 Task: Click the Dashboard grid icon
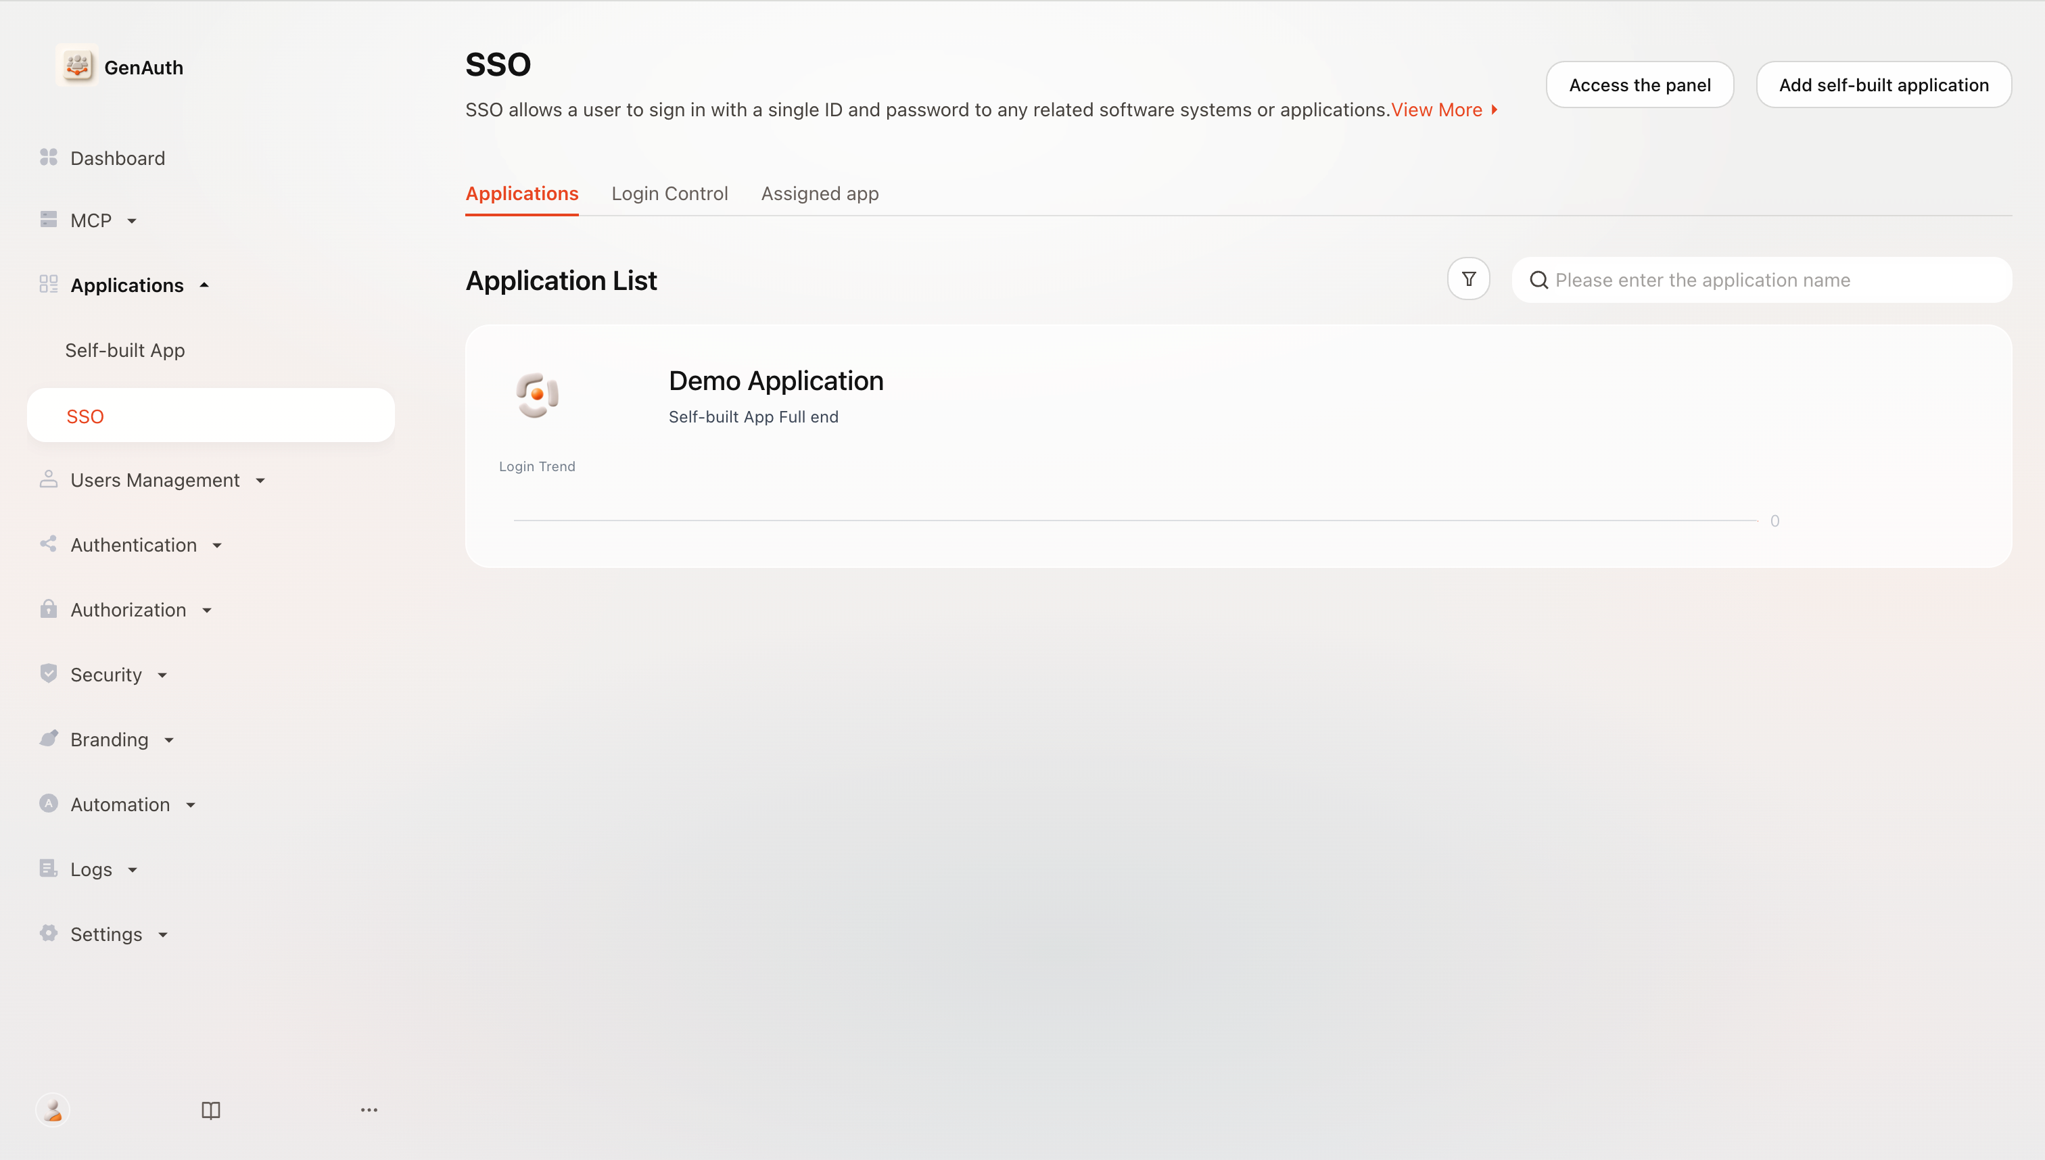pos(49,157)
